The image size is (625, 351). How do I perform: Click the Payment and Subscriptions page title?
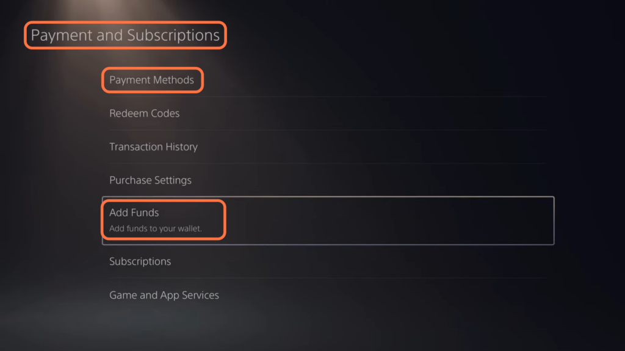125,35
